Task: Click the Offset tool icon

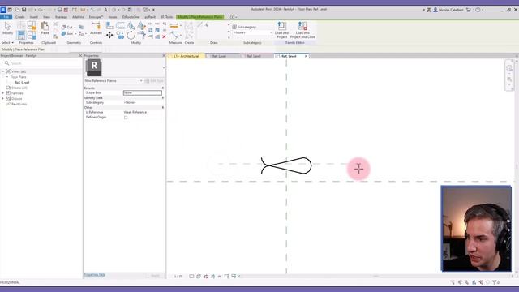Action: click(120, 25)
